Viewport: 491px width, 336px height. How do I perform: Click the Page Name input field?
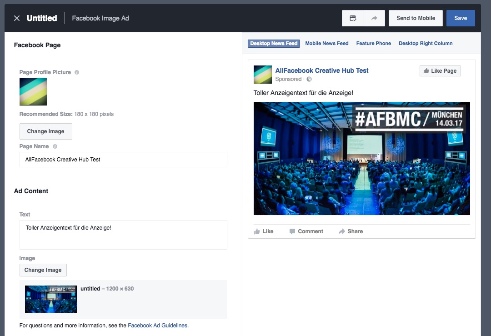point(123,160)
